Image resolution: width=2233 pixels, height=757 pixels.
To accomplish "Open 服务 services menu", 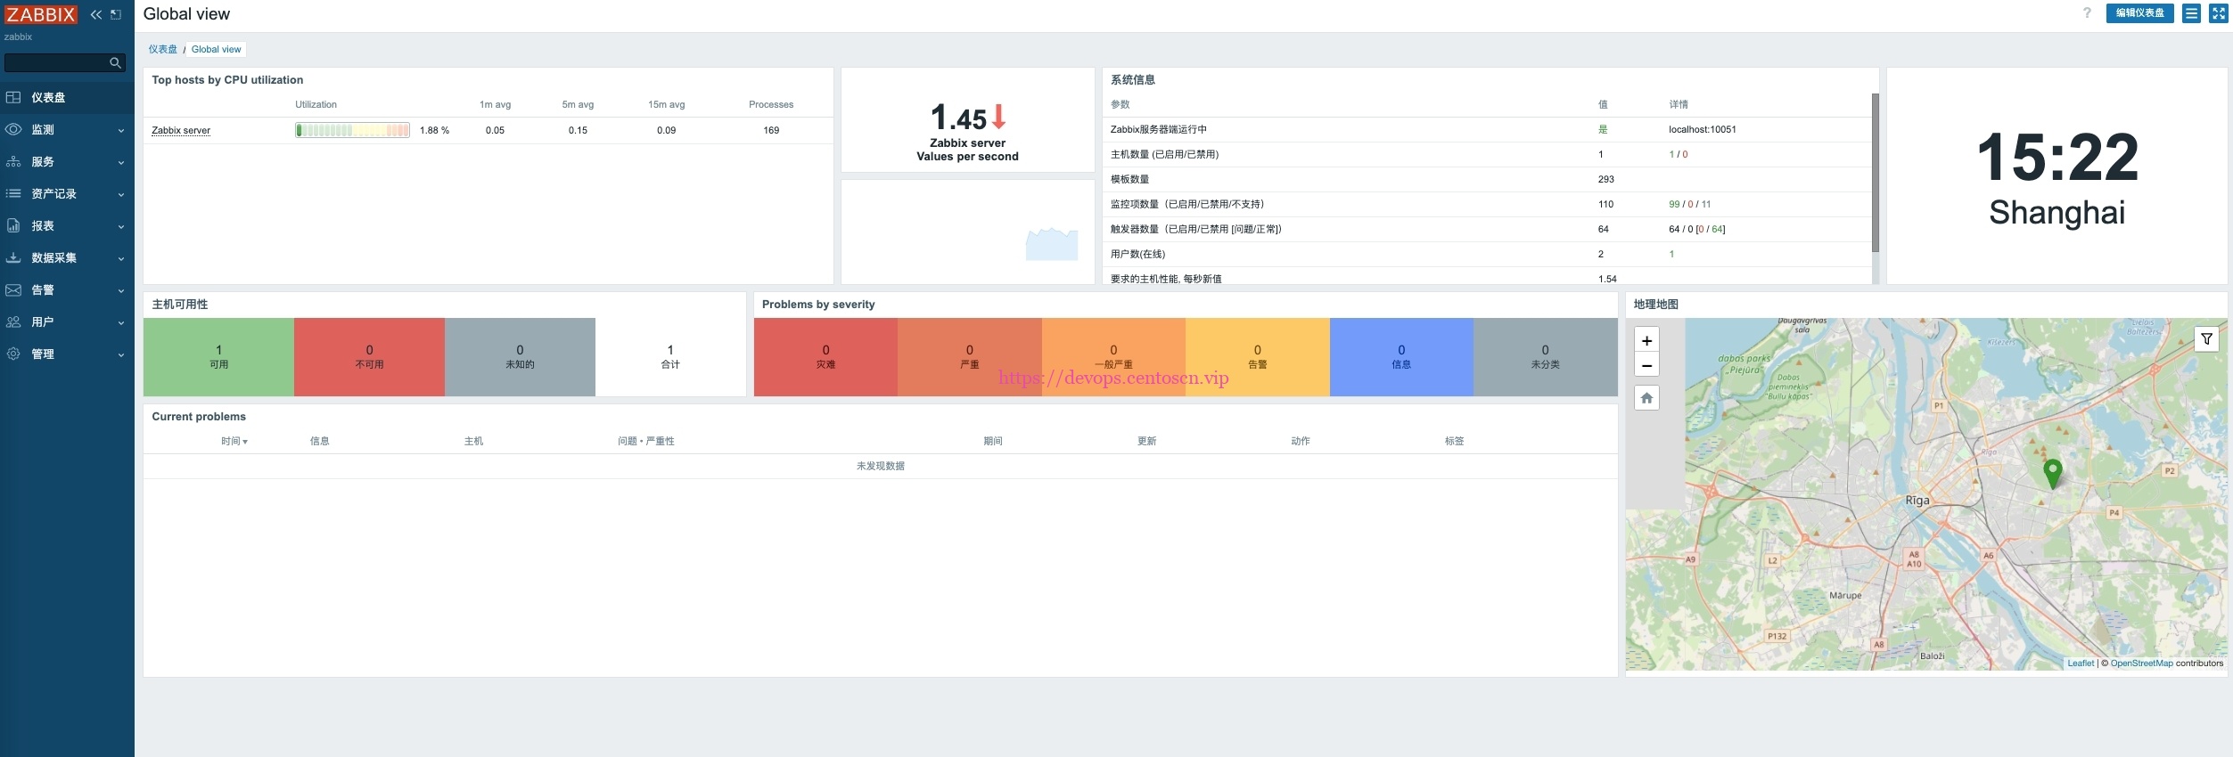I will 67,161.
